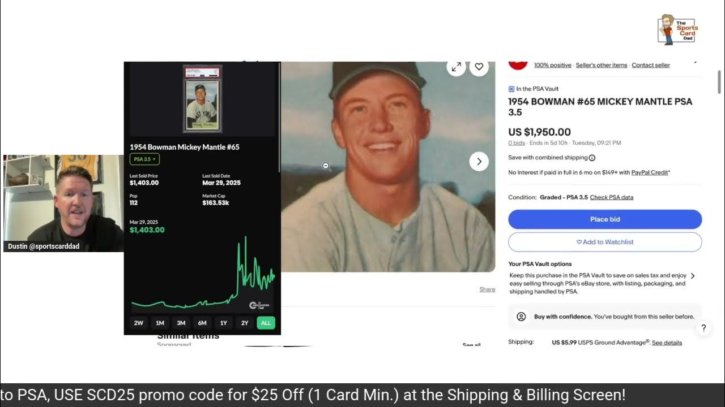Screen dimensions: 725x407
Task: Open the Check PSA data link
Action: tap(612, 197)
